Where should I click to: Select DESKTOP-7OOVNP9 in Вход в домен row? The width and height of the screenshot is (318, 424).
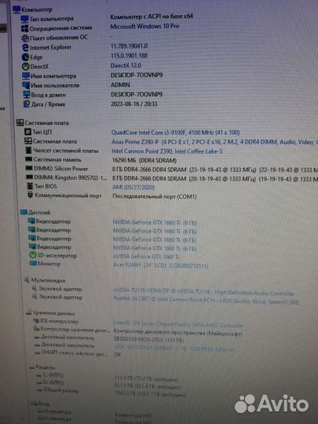pos(137,94)
